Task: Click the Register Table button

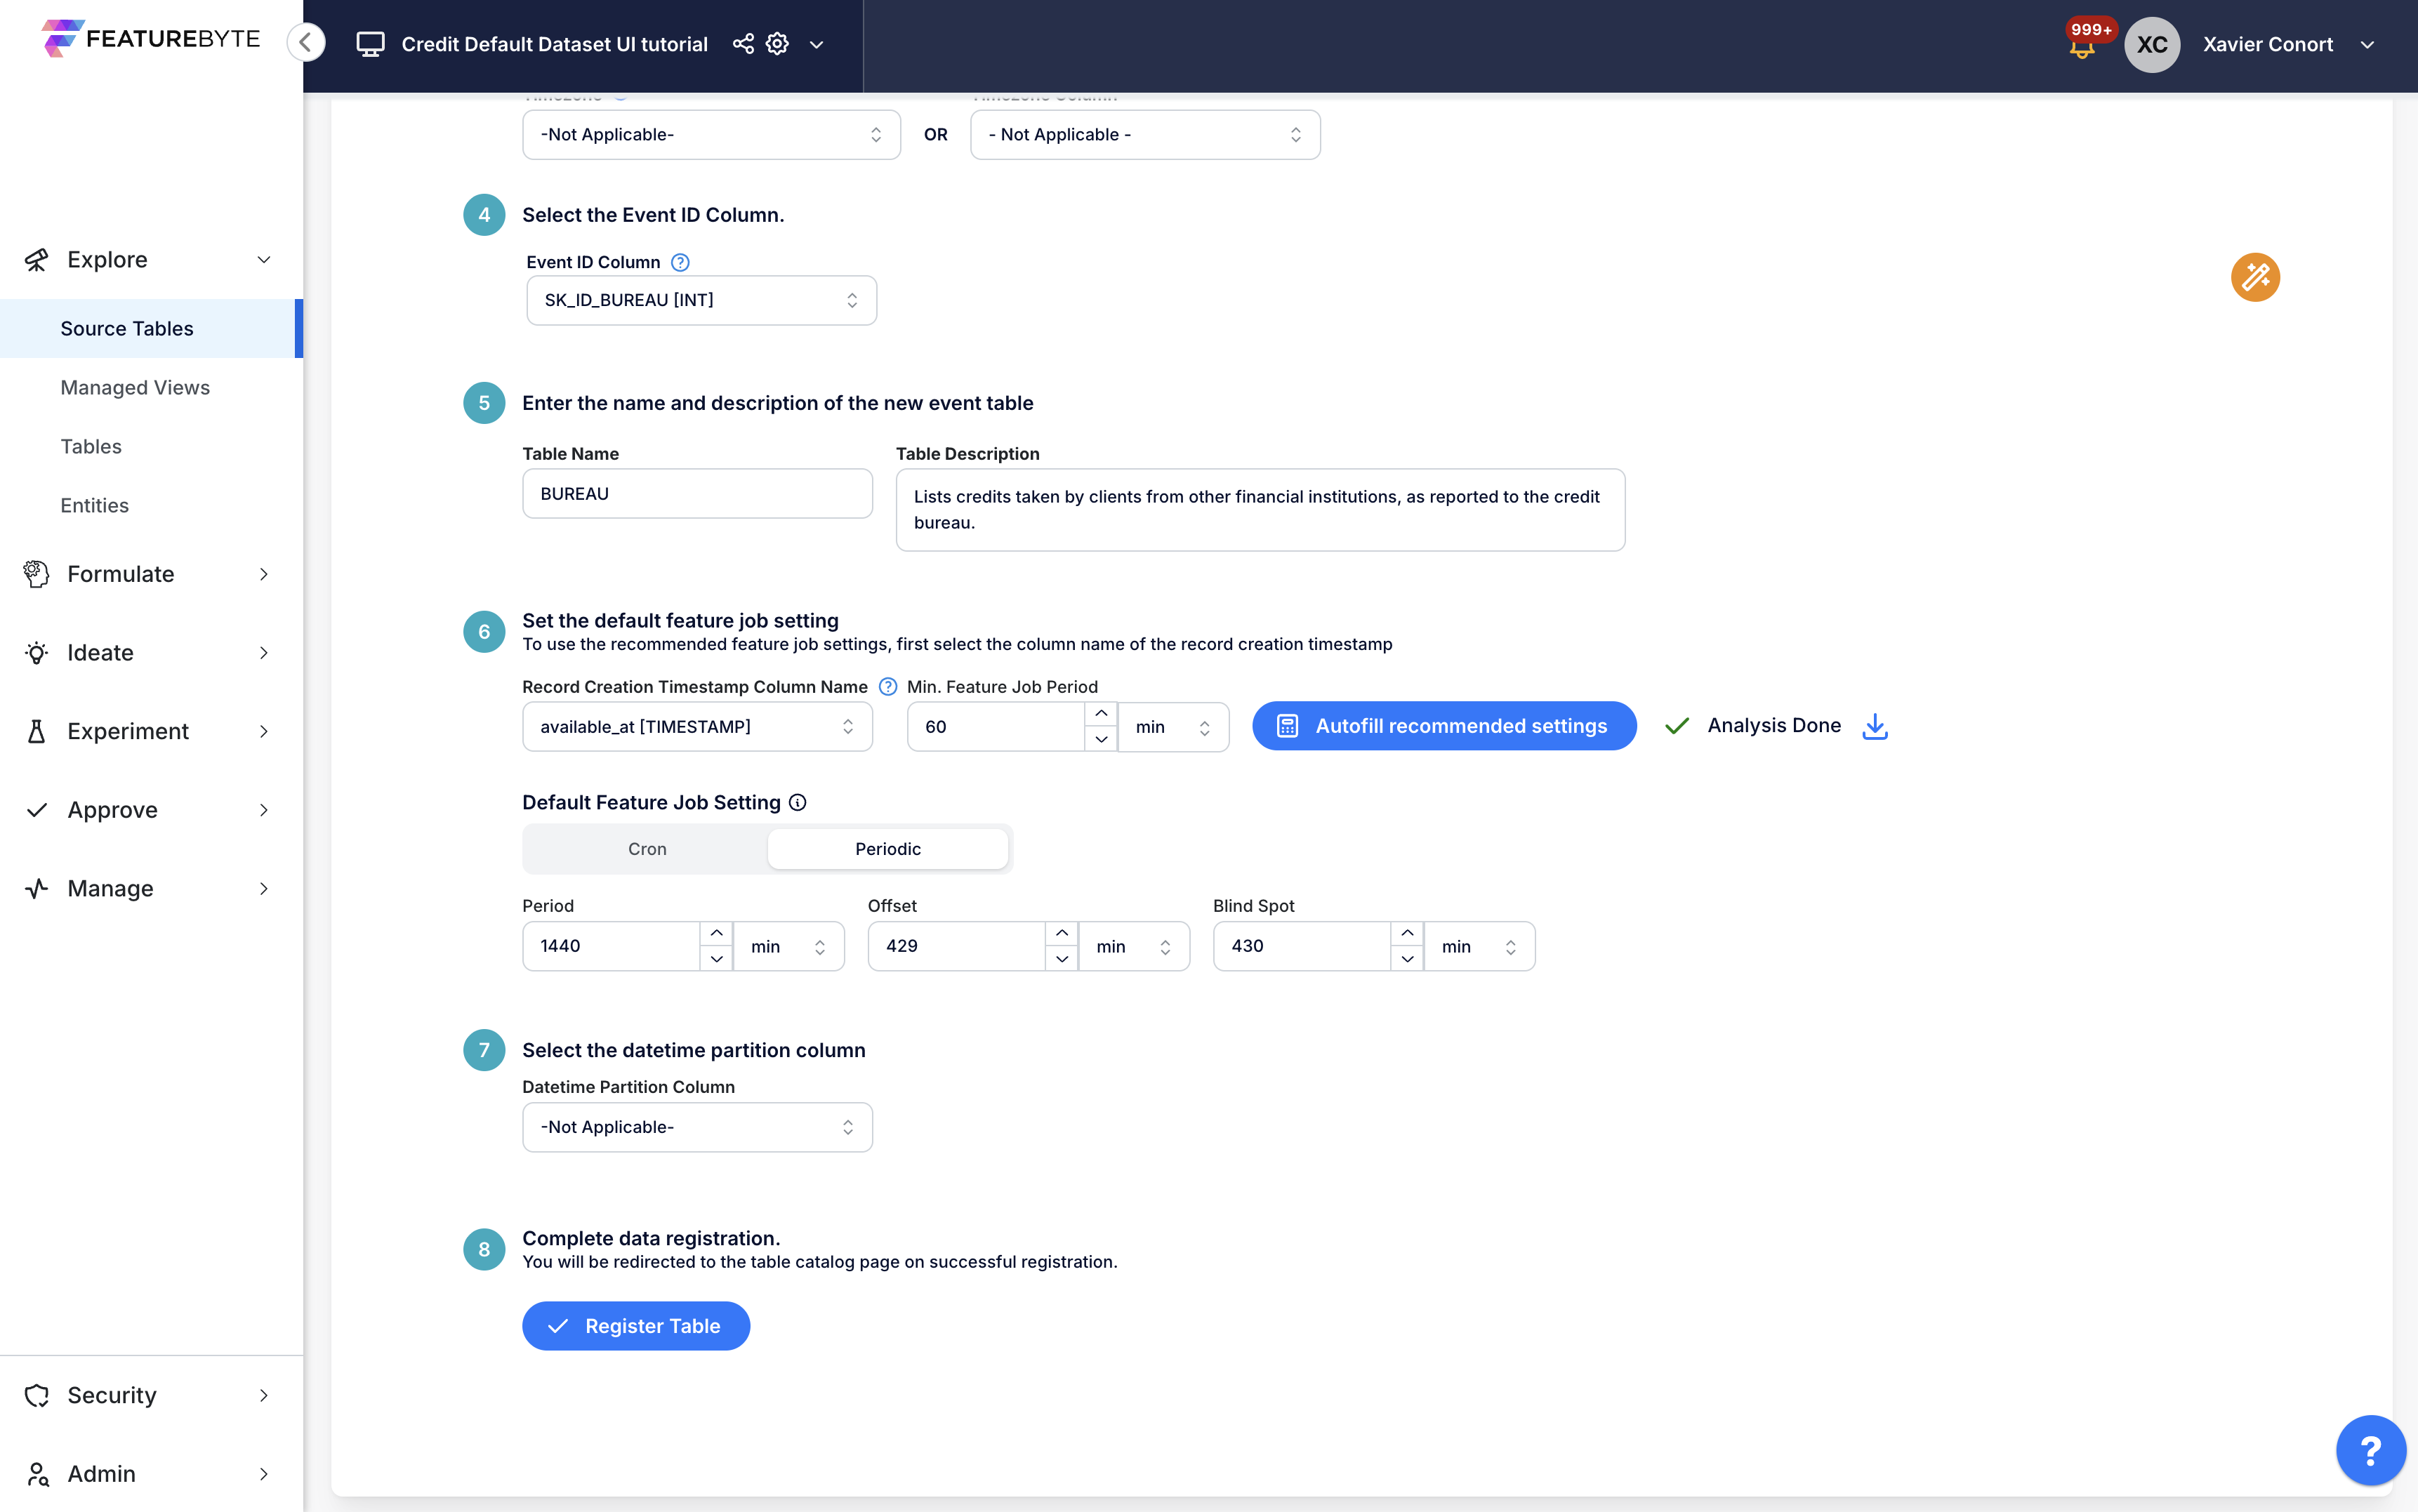Action: click(636, 1326)
